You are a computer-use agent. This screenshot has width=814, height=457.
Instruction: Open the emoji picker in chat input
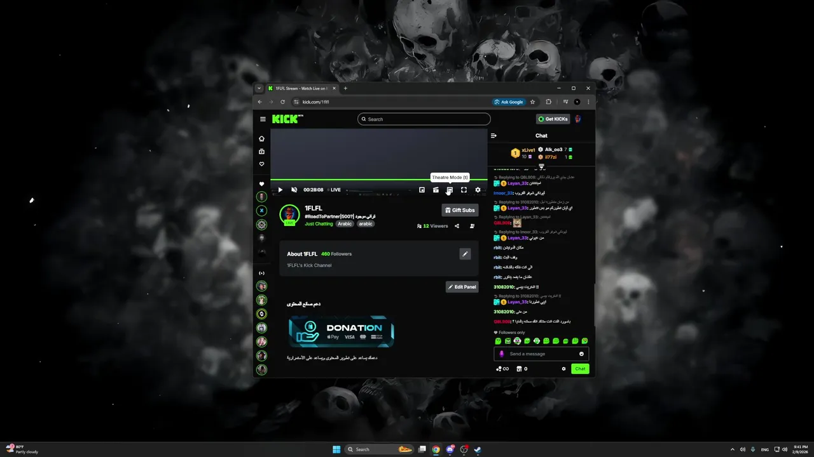581,354
